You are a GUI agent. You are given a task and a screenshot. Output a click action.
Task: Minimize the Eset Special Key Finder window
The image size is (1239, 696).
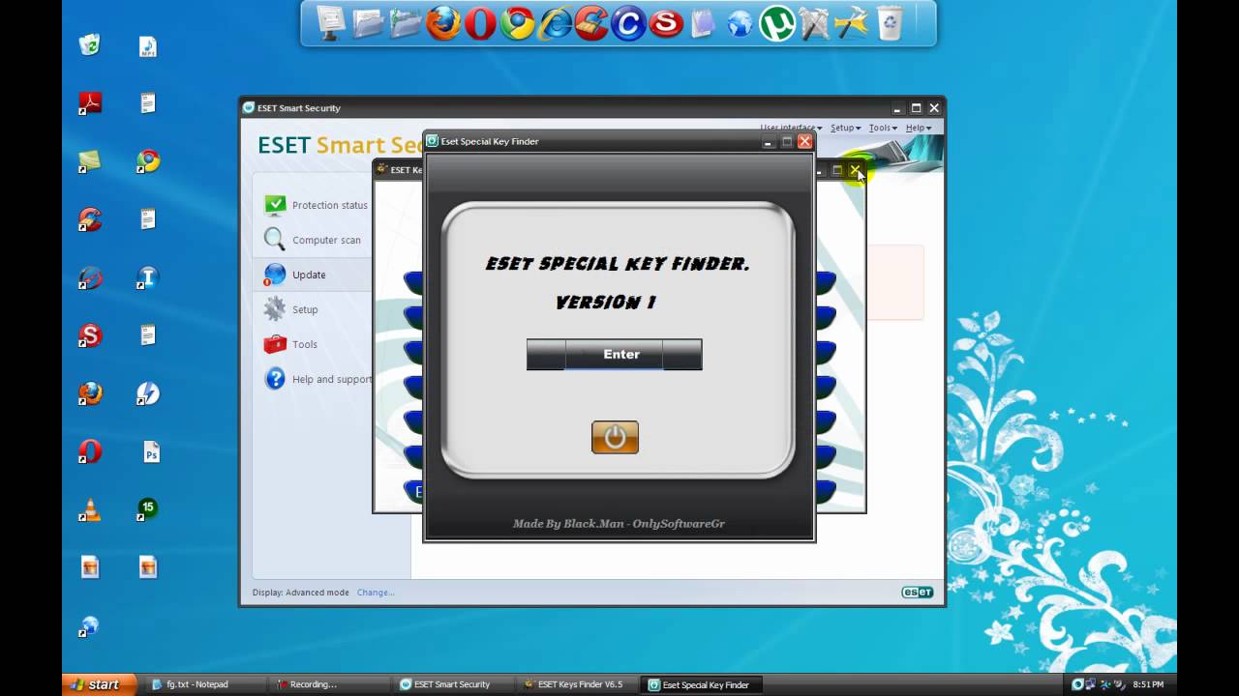pyautogui.click(x=769, y=141)
